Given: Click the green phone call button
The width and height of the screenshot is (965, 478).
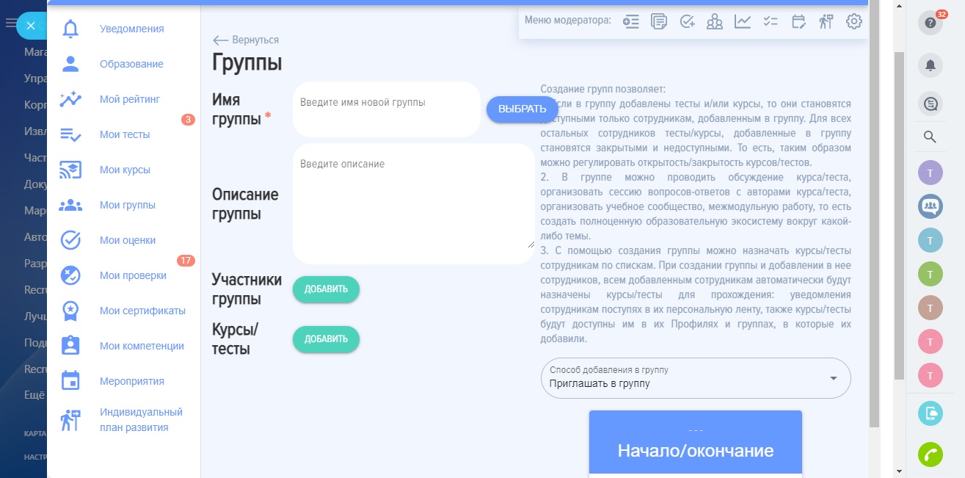Looking at the screenshot, I should coord(931,455).
